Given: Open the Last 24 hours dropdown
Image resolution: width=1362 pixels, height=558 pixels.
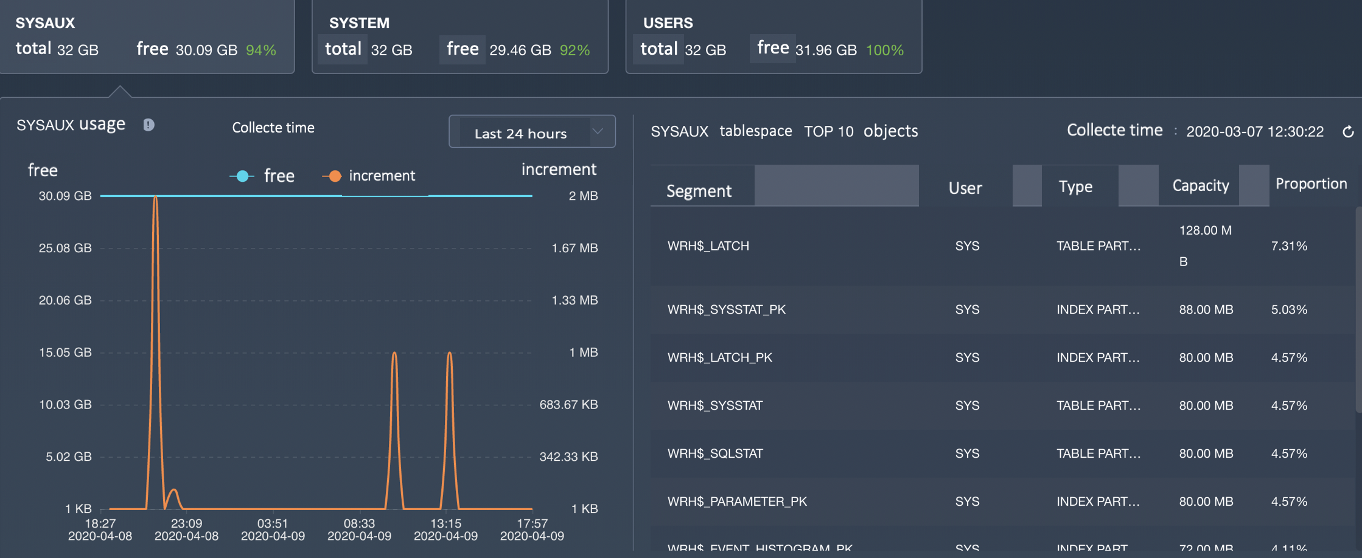Looking at the screenshot, I should pyautogui.click(x=520, y=133).
